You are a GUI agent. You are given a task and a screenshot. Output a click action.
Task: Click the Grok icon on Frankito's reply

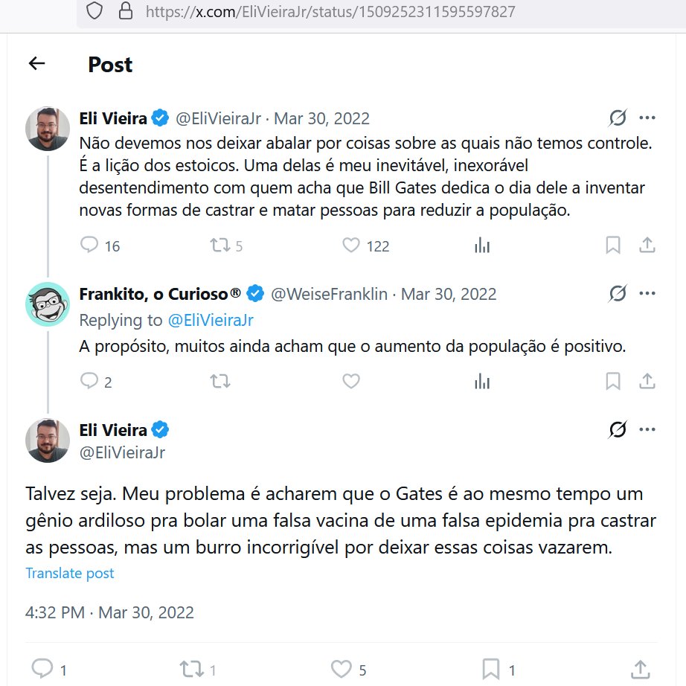tap(618, 293)
